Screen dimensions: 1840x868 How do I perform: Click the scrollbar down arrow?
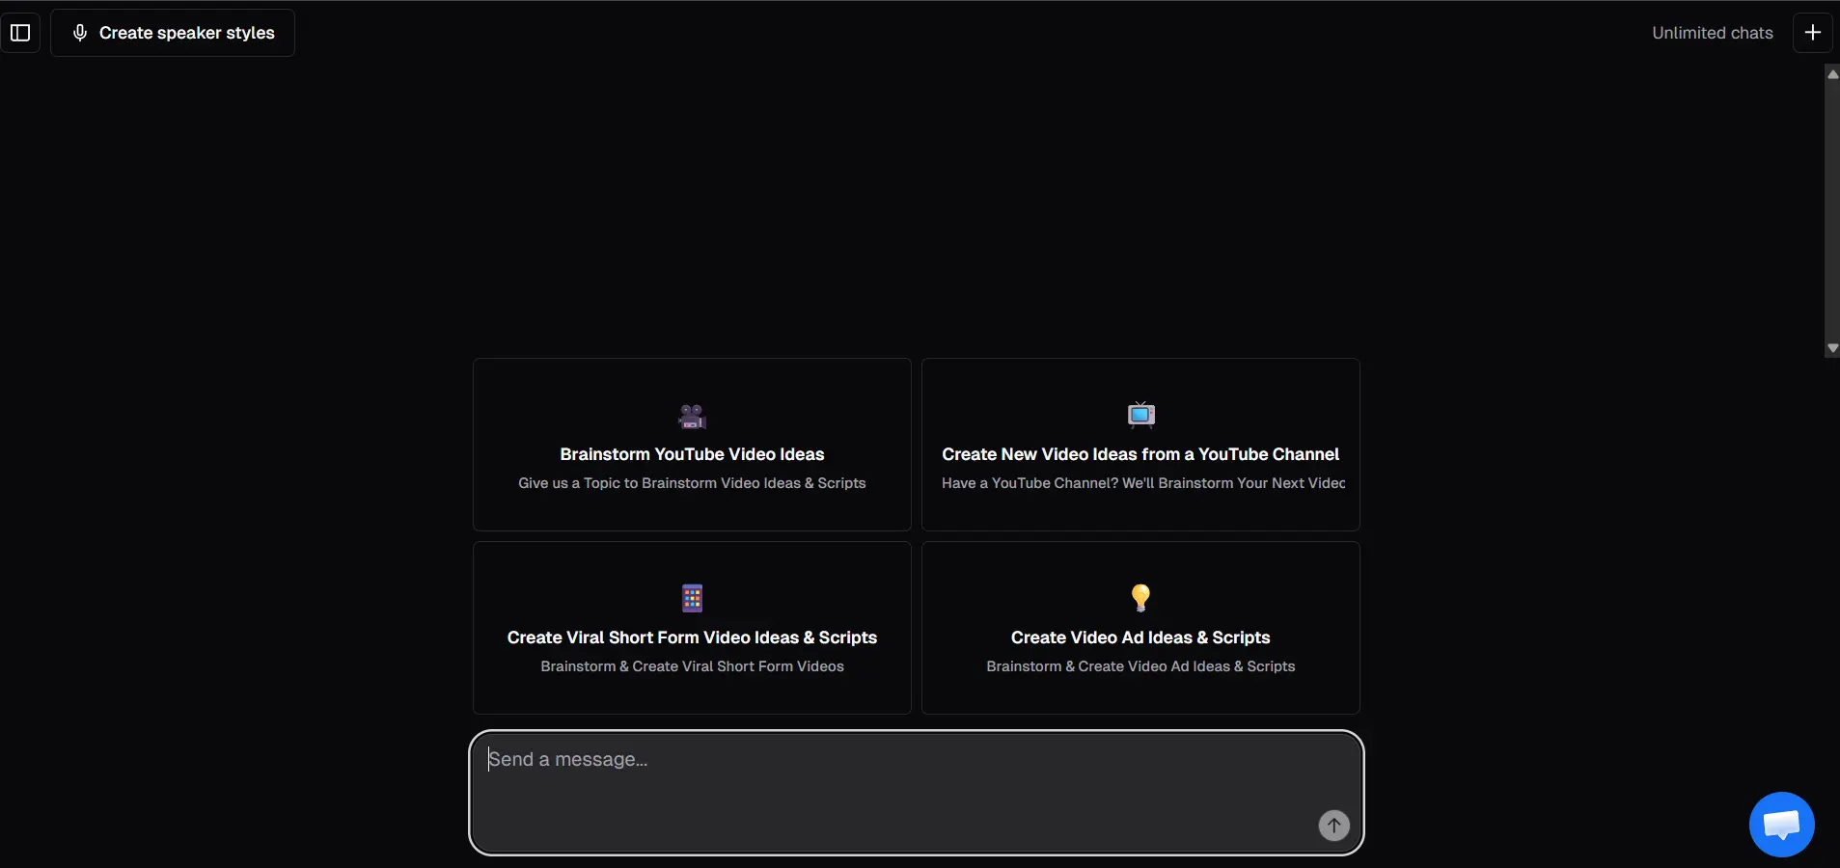point(1832,348)
